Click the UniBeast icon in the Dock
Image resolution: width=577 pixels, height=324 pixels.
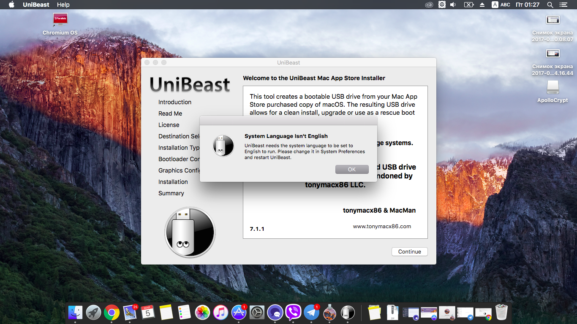click(x=348, y=312)
